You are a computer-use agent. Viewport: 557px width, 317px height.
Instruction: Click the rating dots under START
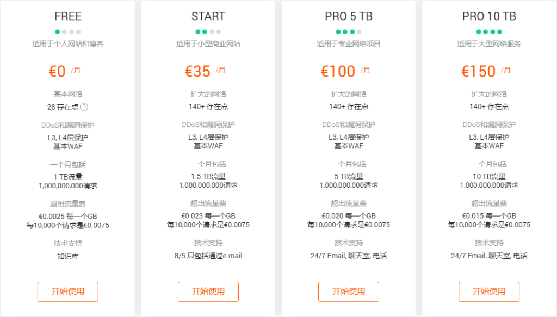point(208,31)
